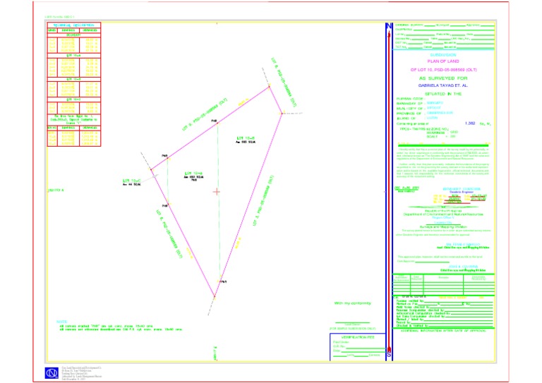Click the area value 1,382 in the title block
Screen dimensions: 542x383
tap(470, 123)
